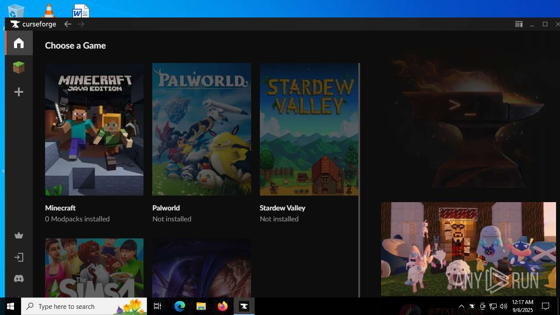Click the plus icon to add a game
The width and height of the screenshot is (560, 315).
click(x=19, y=92)
